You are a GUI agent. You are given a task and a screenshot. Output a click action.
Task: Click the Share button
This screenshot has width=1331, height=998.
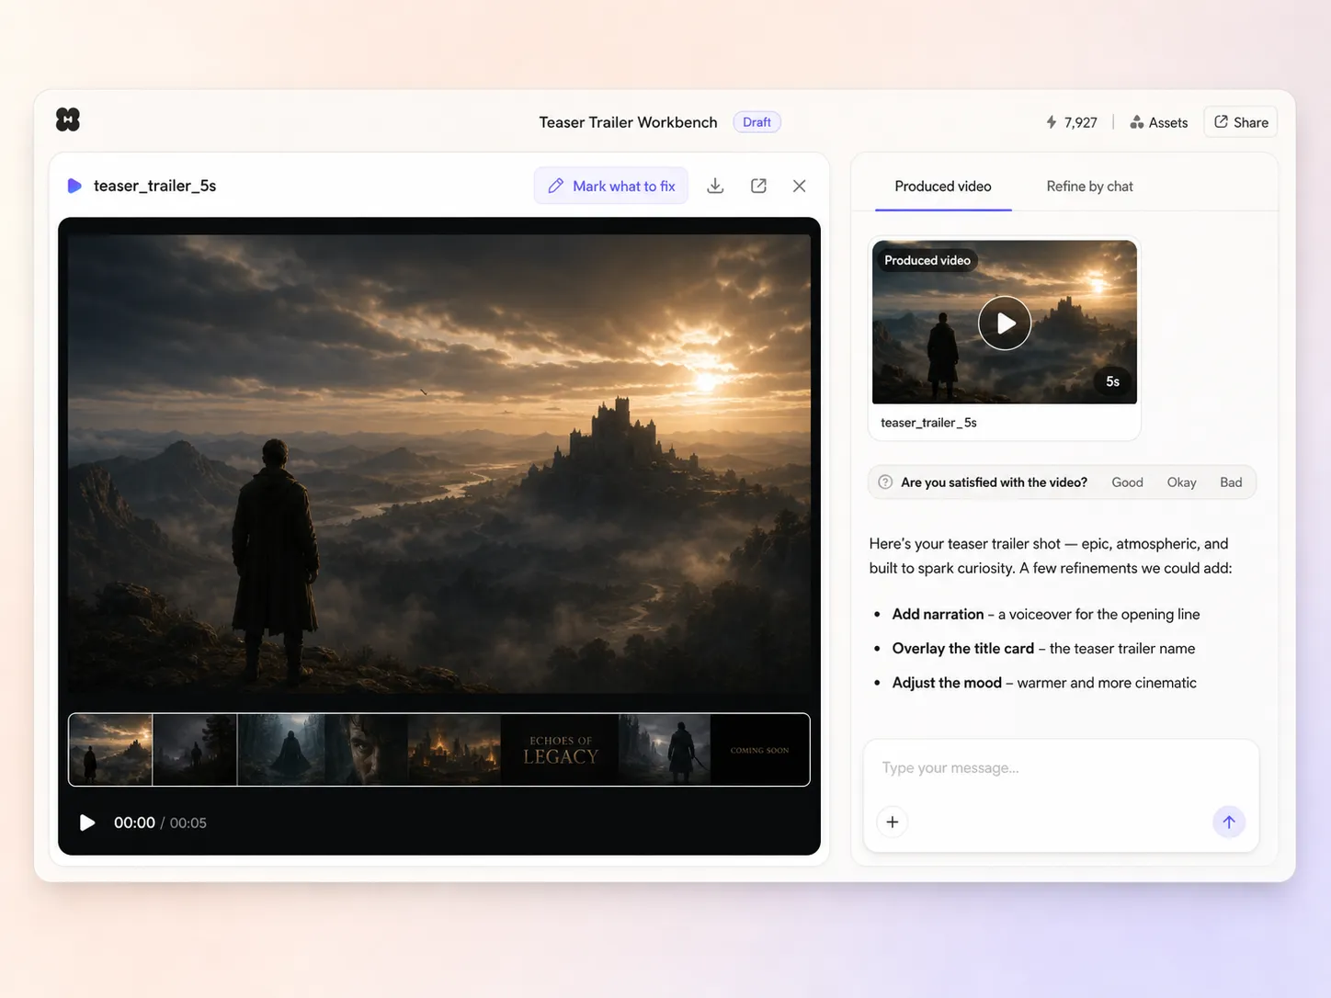tap(1241, 122)
